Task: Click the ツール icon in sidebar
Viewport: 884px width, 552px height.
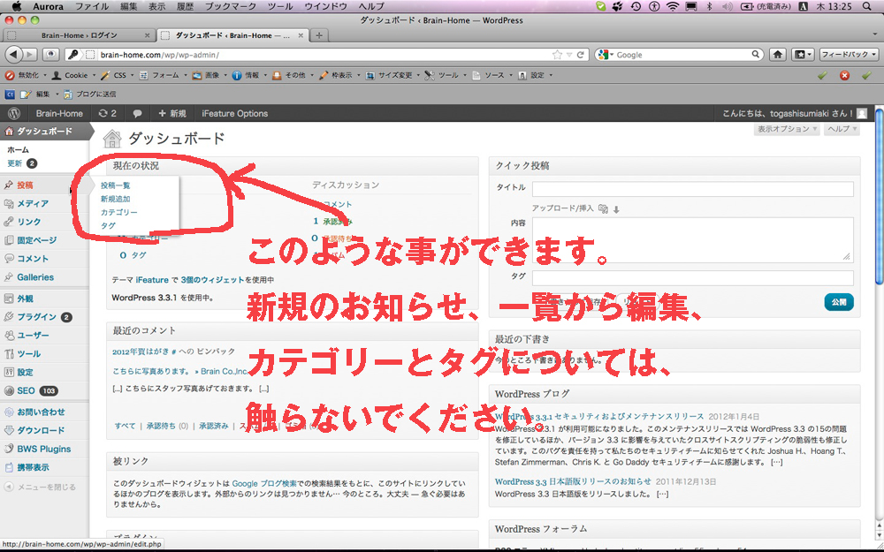Action: (x=9, y=354)
